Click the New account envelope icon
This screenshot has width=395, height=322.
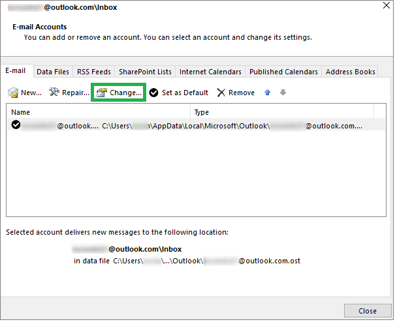pyautogui.click(x=13, y=93)
